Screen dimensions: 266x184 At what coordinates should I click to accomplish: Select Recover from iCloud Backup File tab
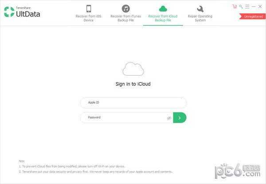163,13
